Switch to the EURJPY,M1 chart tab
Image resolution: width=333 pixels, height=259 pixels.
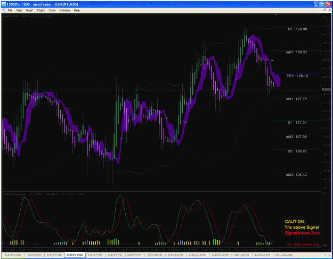134,255
